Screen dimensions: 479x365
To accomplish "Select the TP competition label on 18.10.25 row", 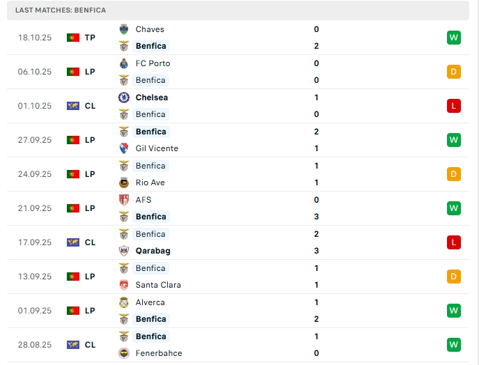I will pyautogui.click(x=90, y=38).
